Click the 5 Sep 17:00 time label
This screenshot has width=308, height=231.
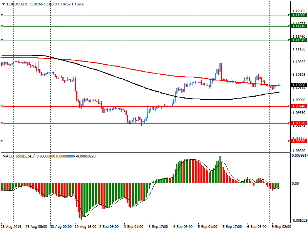pyautogui.click(x=232, y=226)
